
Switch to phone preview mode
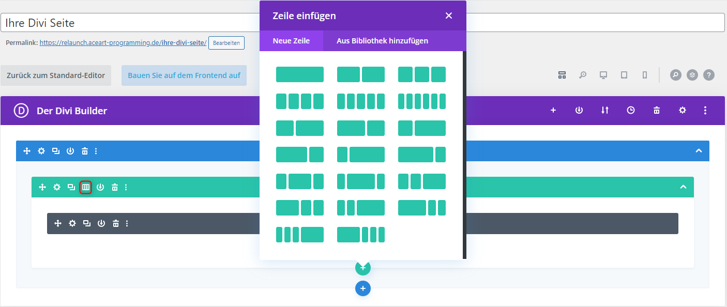645,75
